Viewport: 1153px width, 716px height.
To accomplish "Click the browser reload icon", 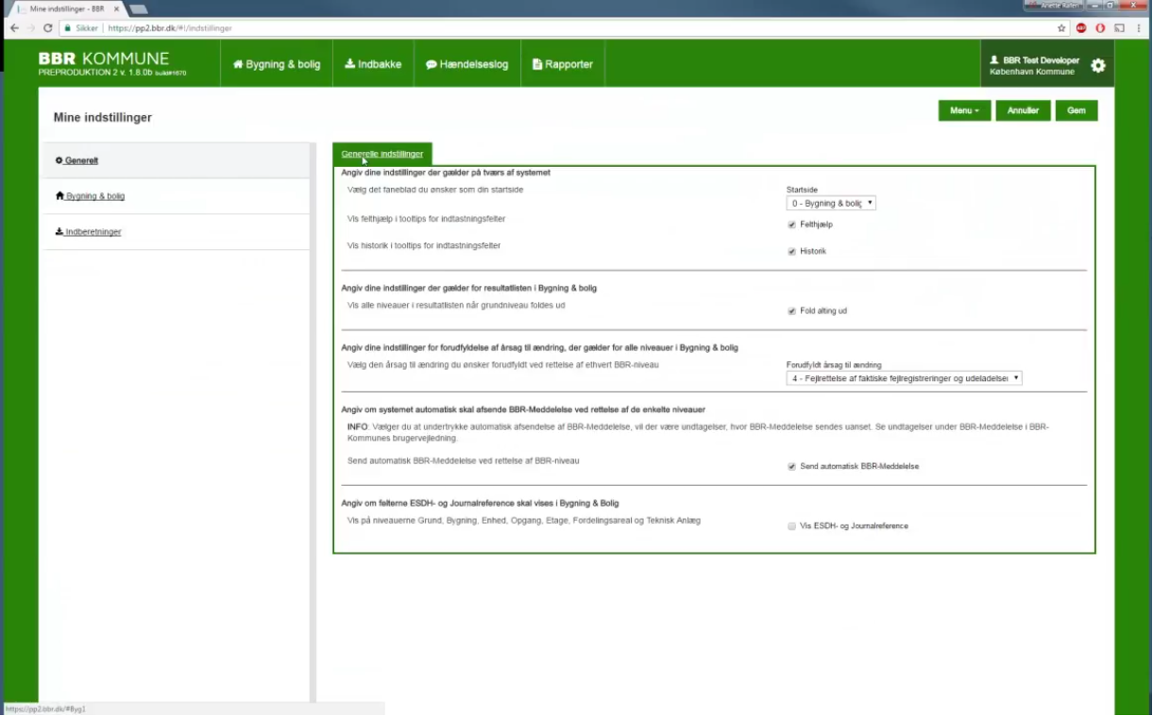I will point(48,28).
